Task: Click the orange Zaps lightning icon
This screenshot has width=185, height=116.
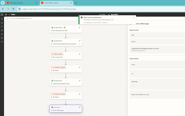Action: 9,14
